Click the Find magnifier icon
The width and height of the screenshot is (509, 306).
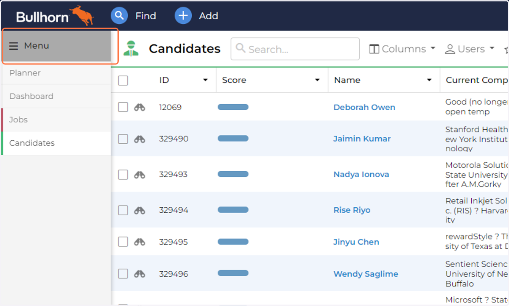click(119, 16)
